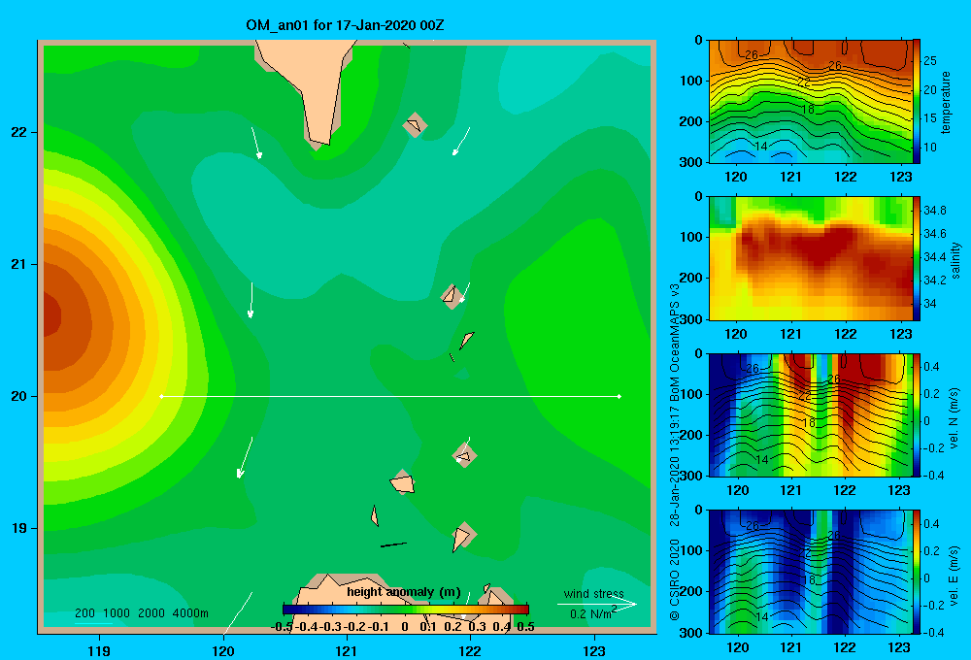This screenshot has width=971, height=660.
Task: Click the 'height anomaly (m)' label
Action: point(404,592)
